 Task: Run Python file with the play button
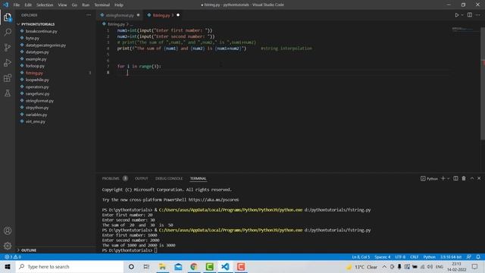coord(456,15)
